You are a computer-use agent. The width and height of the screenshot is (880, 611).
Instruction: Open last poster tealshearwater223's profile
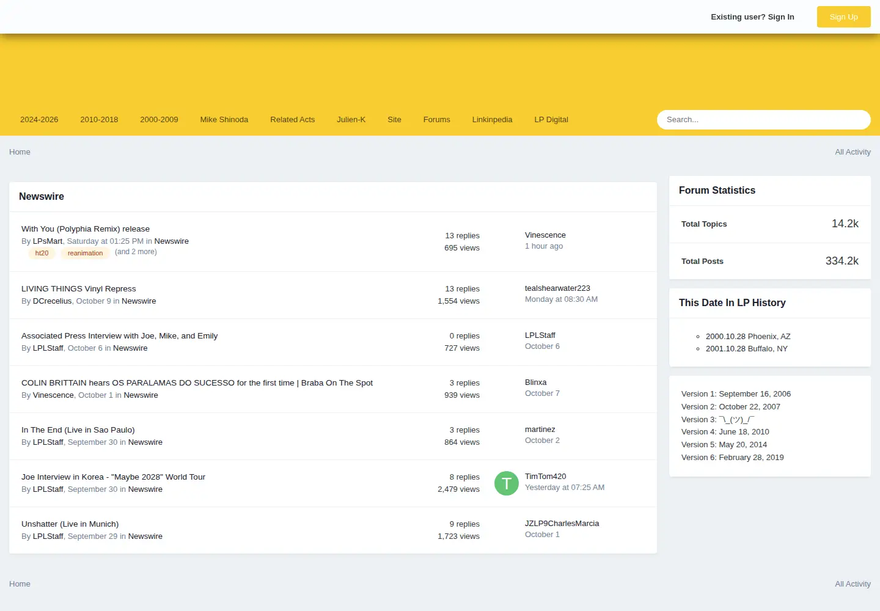(x=557, y=288)
